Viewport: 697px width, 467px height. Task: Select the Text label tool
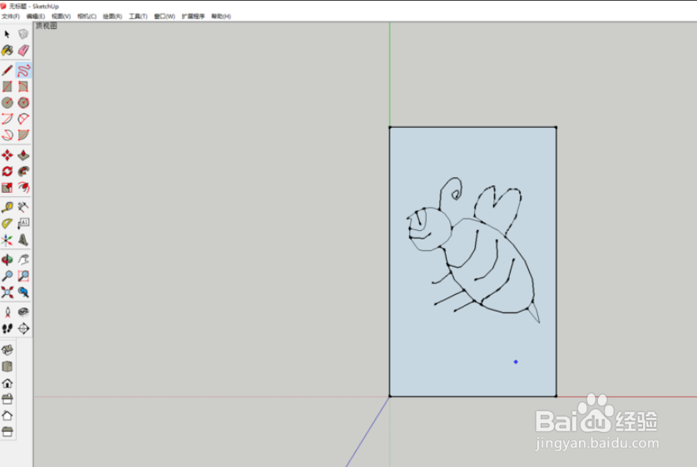tap(23, 224)
